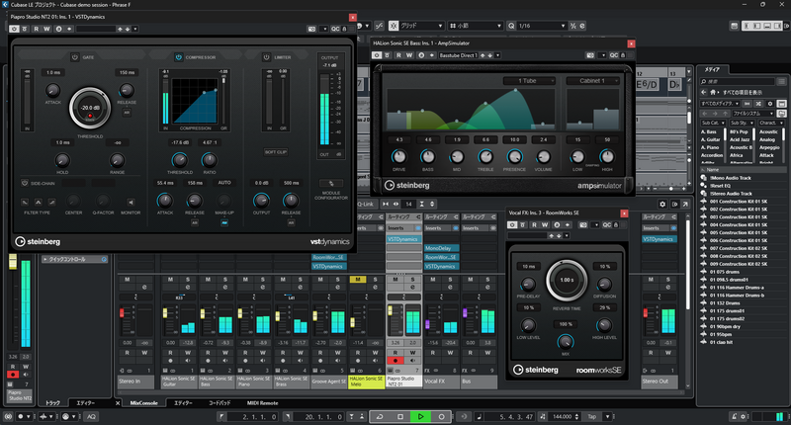Click VSTDynamics insert on Stereo Out channel
Screen dimensions: 791x425
point(658,239)
